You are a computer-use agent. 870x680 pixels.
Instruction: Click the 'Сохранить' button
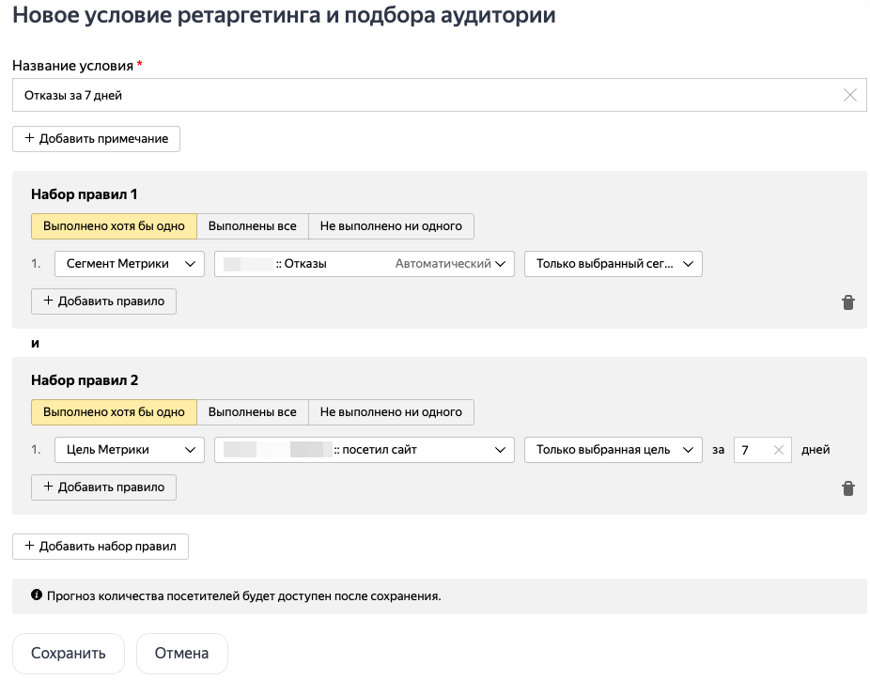click(68, 654)
